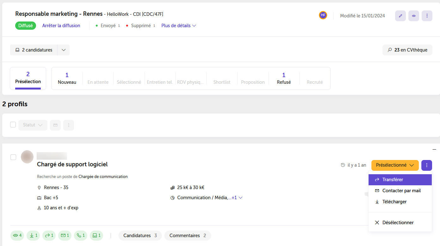Image resolution: width=440 pixels, height=246 pixels.
Task: Check the select-all profiles checkbox
Action: pos(13,125)
